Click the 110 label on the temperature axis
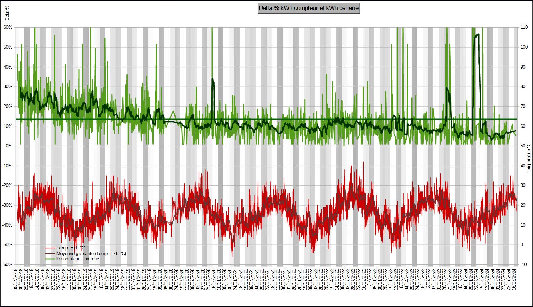The width and height of the screenshot is (533, 307). (x=524, y=27)
